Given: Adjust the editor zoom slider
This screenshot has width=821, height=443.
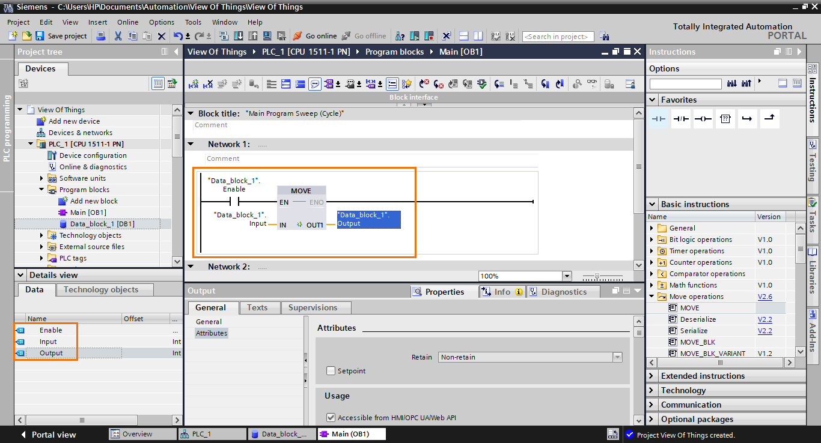Looking at the screenshot, I should pyautogui.click(x=596, y=276).
